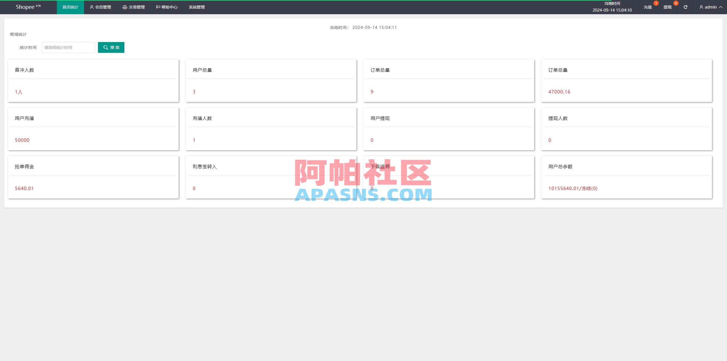Open the 系统管理 menu

(x=197, y=7)
